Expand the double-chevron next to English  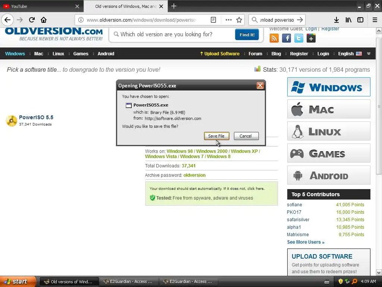click(x=369, y=54)
